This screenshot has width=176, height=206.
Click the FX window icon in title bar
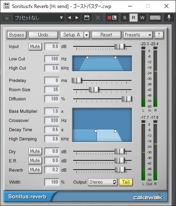coord(7,6)
